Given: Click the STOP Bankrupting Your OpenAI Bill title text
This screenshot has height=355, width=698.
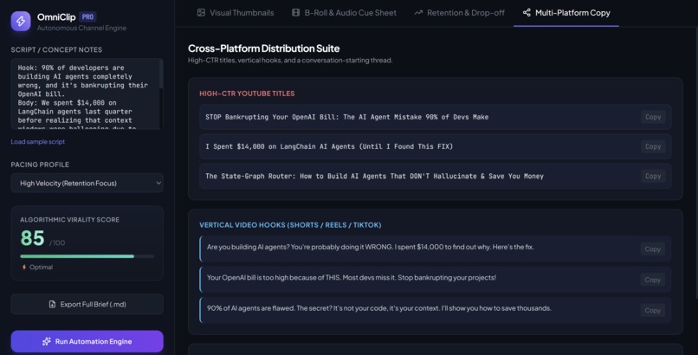Looking at the screenshot, I should 346,117.
